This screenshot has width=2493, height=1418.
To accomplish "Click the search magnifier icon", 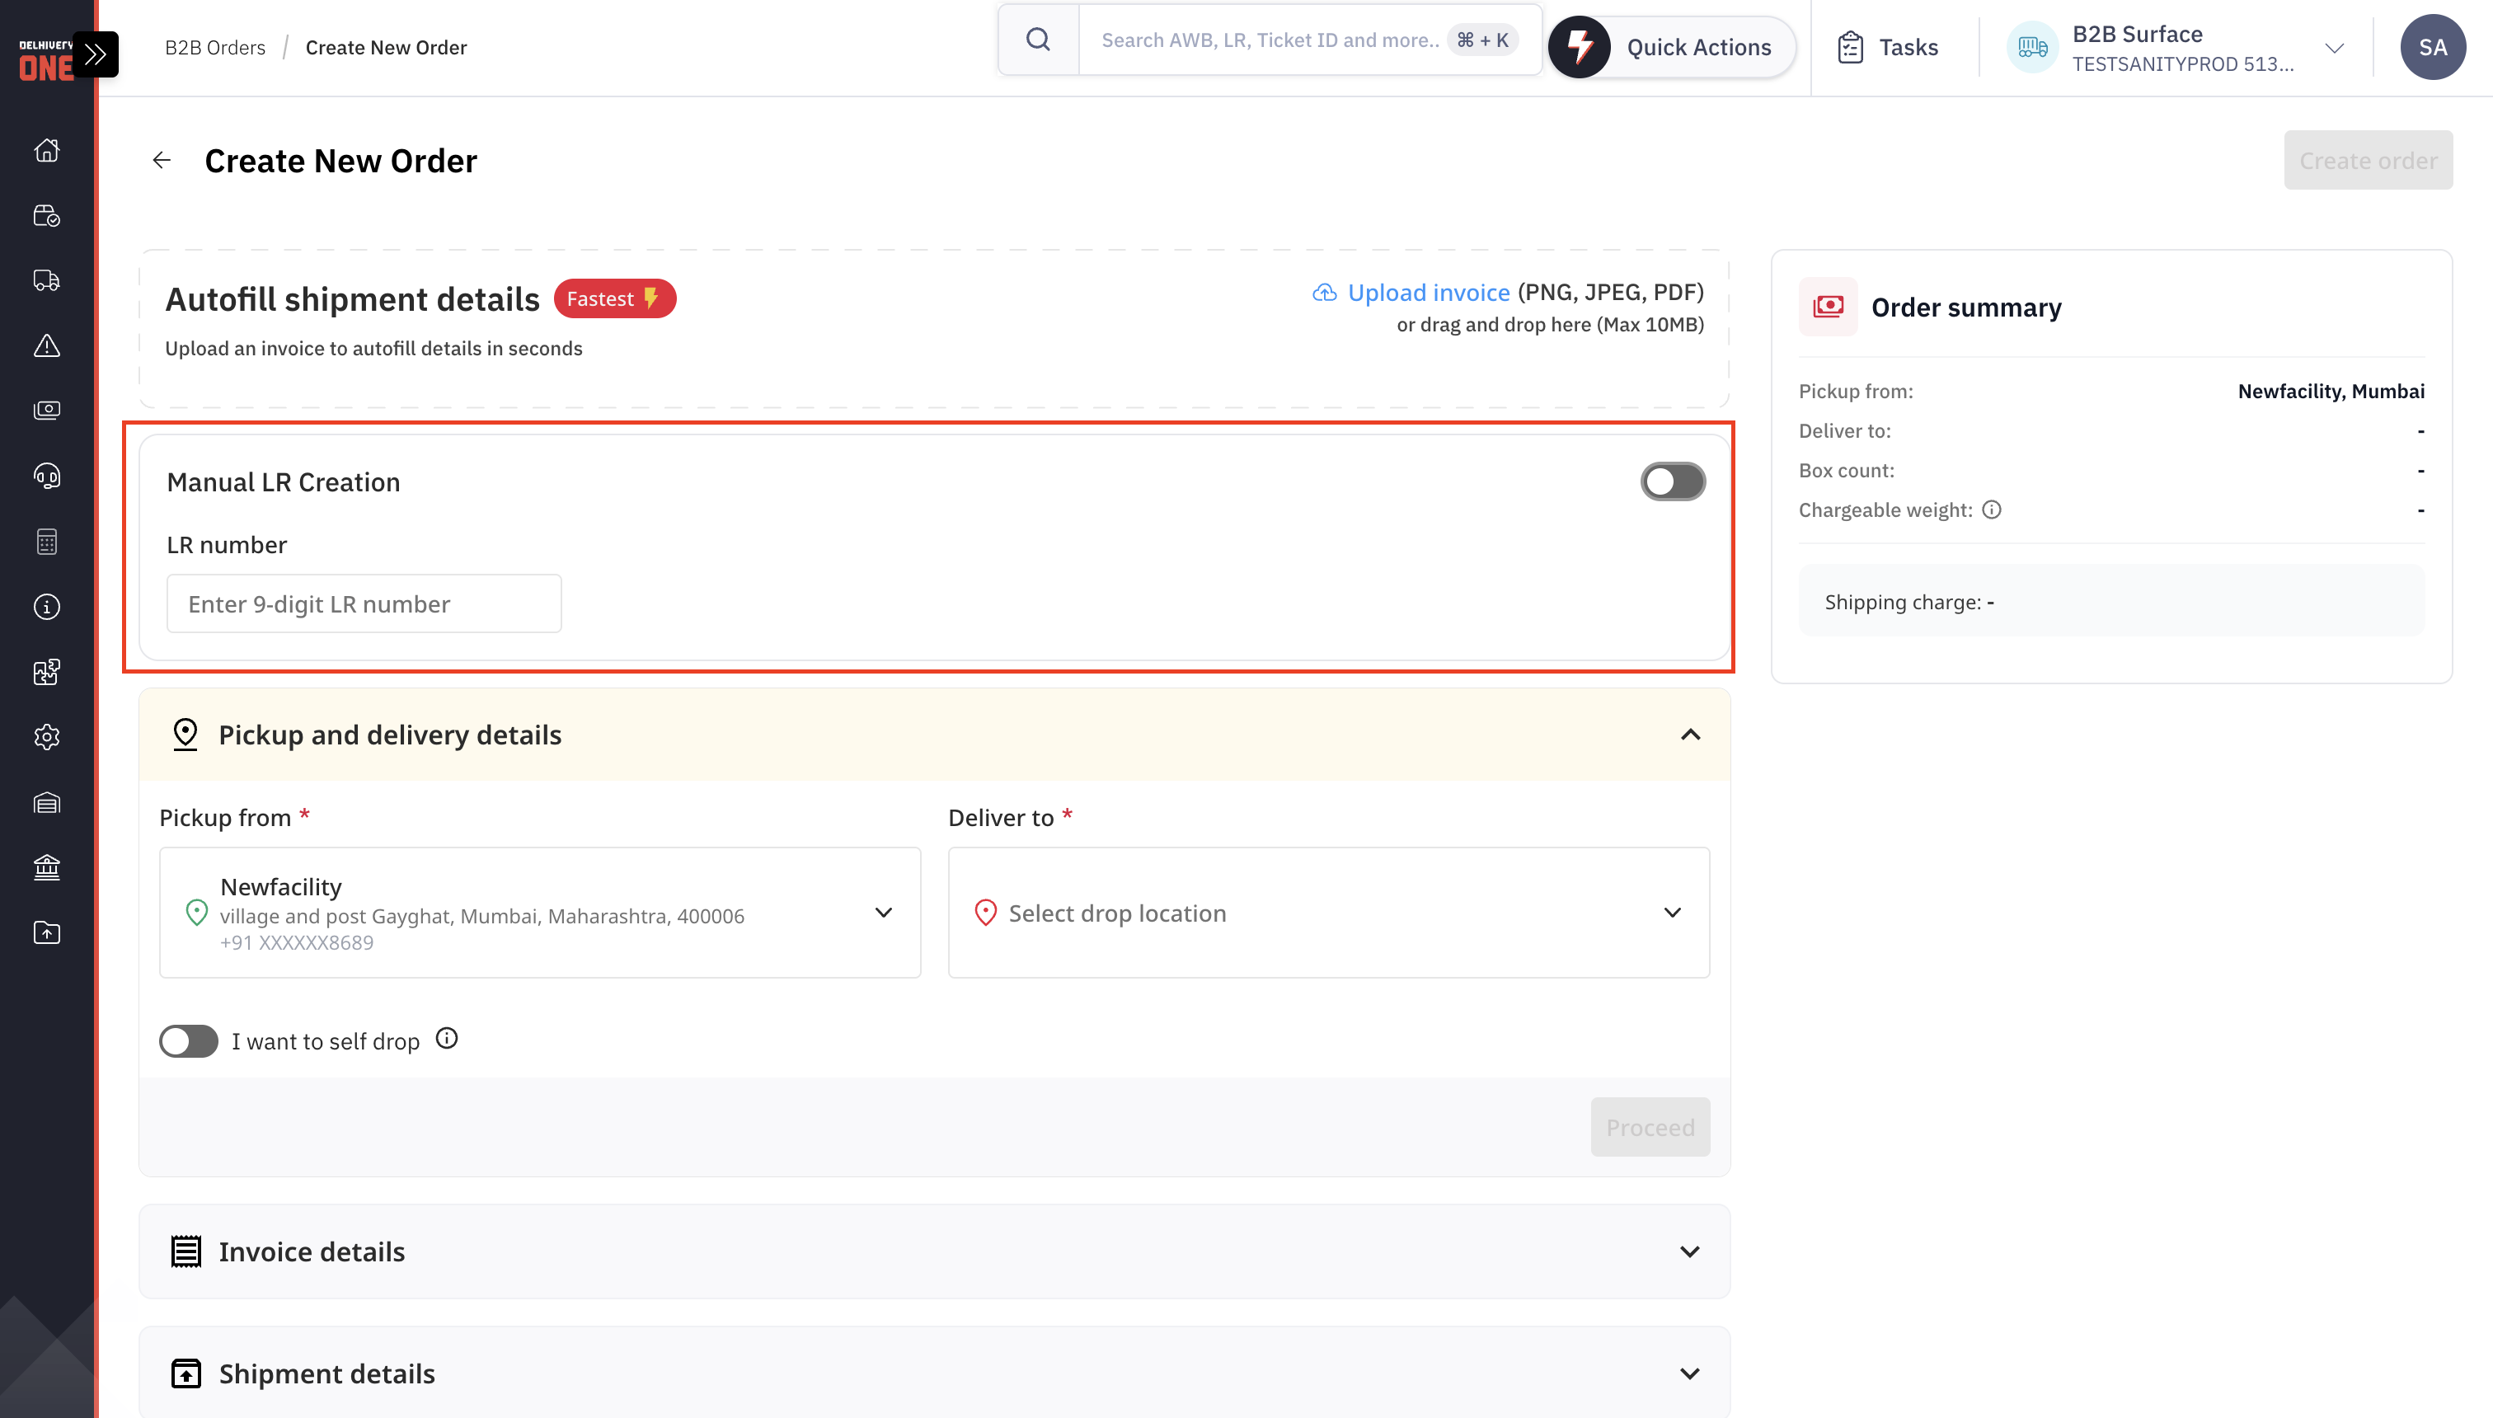I will click(x=1038, y=40).
